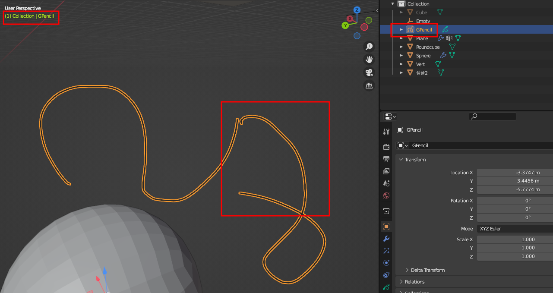
Task: Expand the Sphere entry in outliner
Action: coord(401,55)
